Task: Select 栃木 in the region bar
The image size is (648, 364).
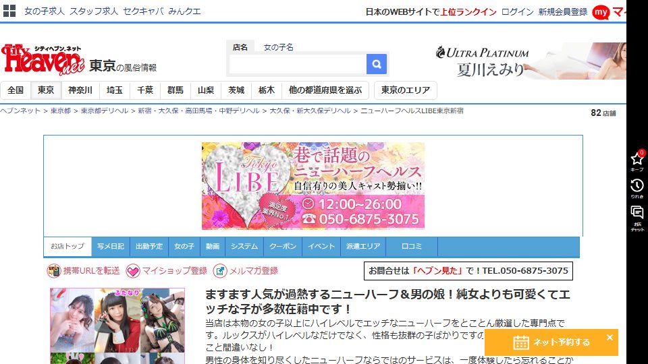Action: point(267,90)
